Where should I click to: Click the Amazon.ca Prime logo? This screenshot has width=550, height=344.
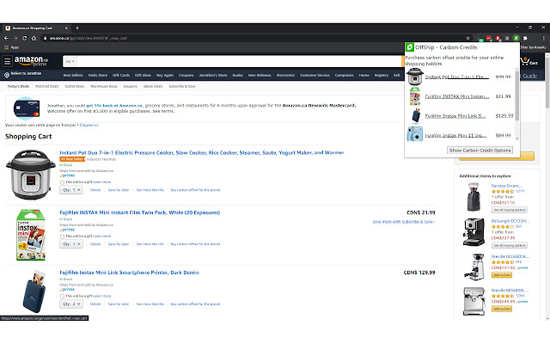31,61
